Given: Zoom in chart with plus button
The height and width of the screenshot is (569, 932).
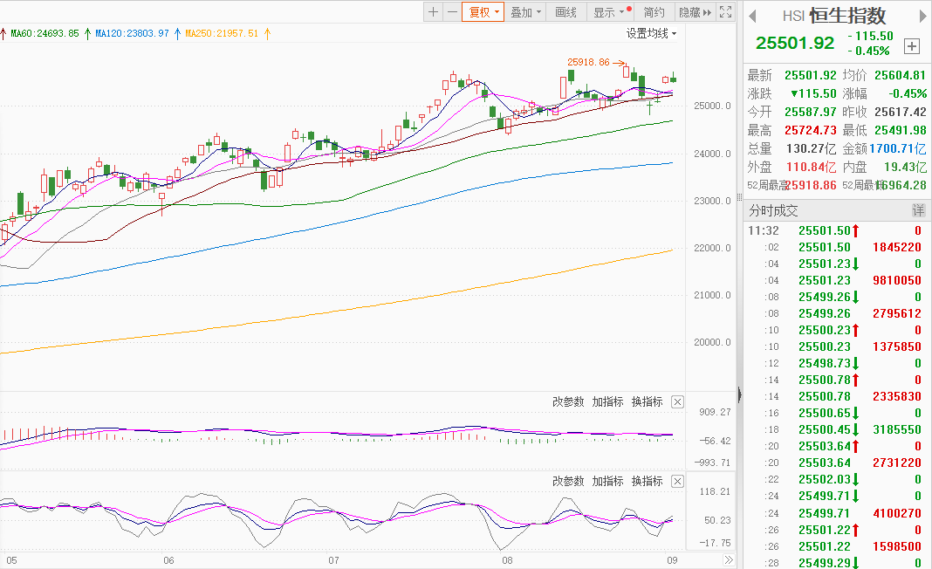Looking at the screenshot, I should [x=434, y=12].
